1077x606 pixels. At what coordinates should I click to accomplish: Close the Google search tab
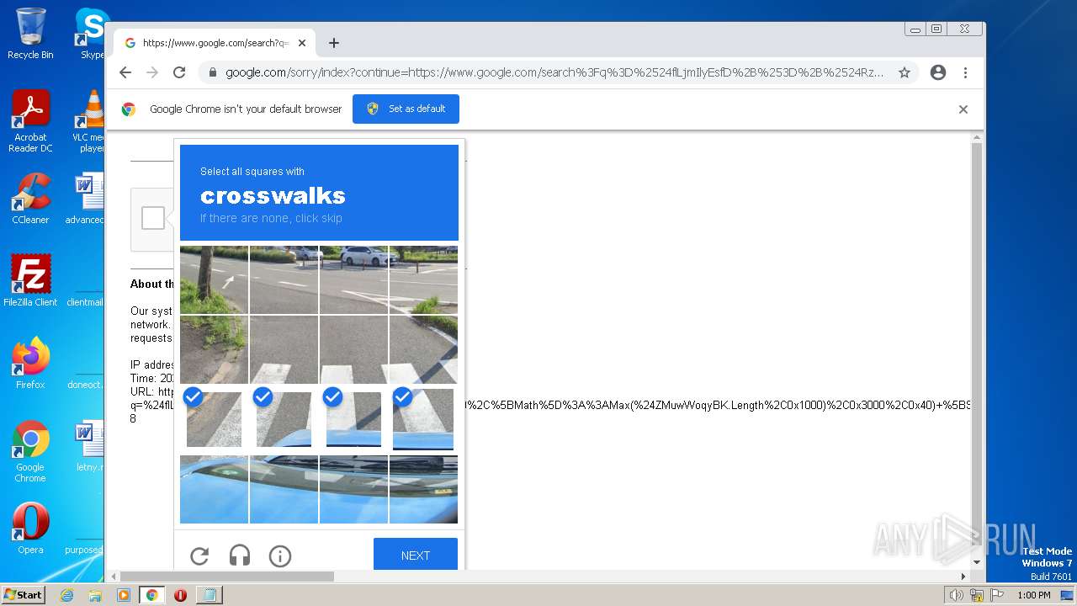tap(302, 43)
